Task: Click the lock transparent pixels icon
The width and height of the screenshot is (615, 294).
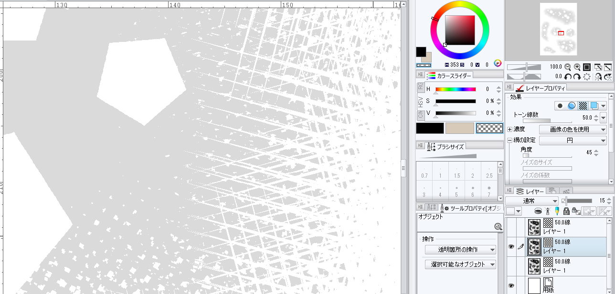Action: coord(576,211)
